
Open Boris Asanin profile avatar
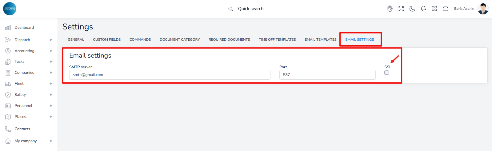483,9
